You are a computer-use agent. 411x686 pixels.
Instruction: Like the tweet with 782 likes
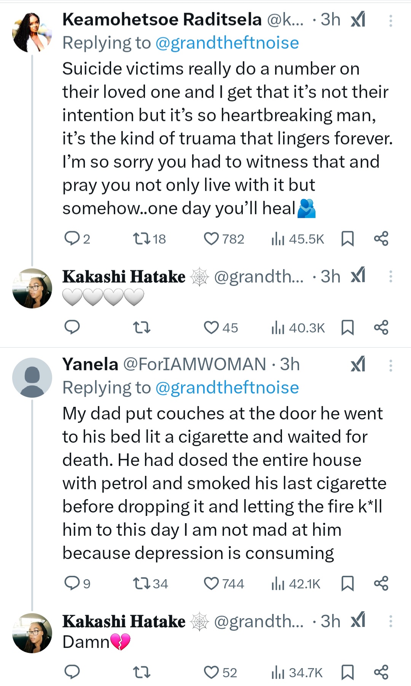(x=211, y=239)
